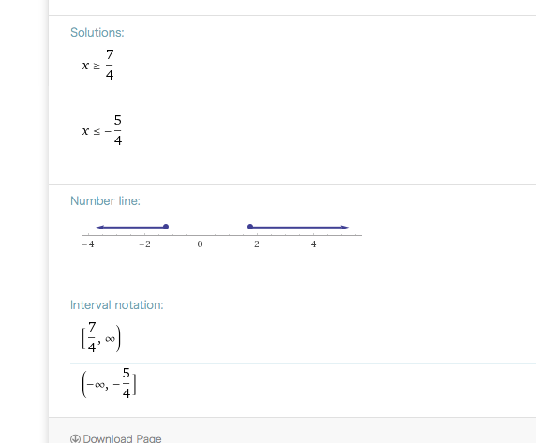Click the Interval notation section heading
The width and height of the screenshot is (536, 443).
tap(116, 304)
